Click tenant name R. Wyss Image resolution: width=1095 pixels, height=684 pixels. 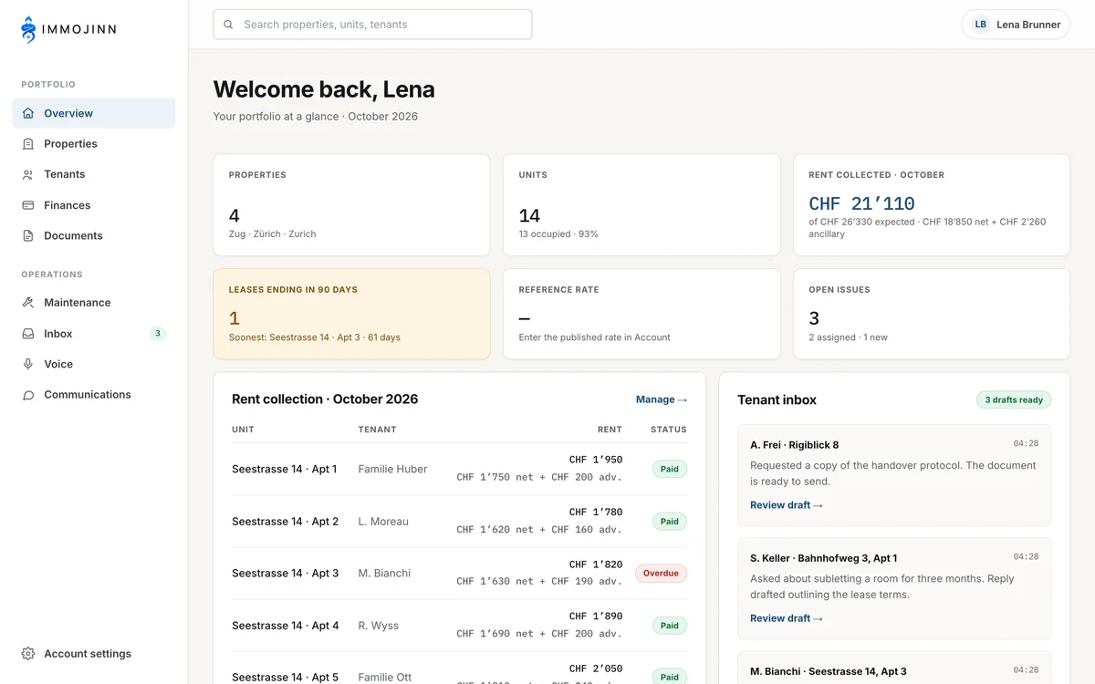coord(379,626)
